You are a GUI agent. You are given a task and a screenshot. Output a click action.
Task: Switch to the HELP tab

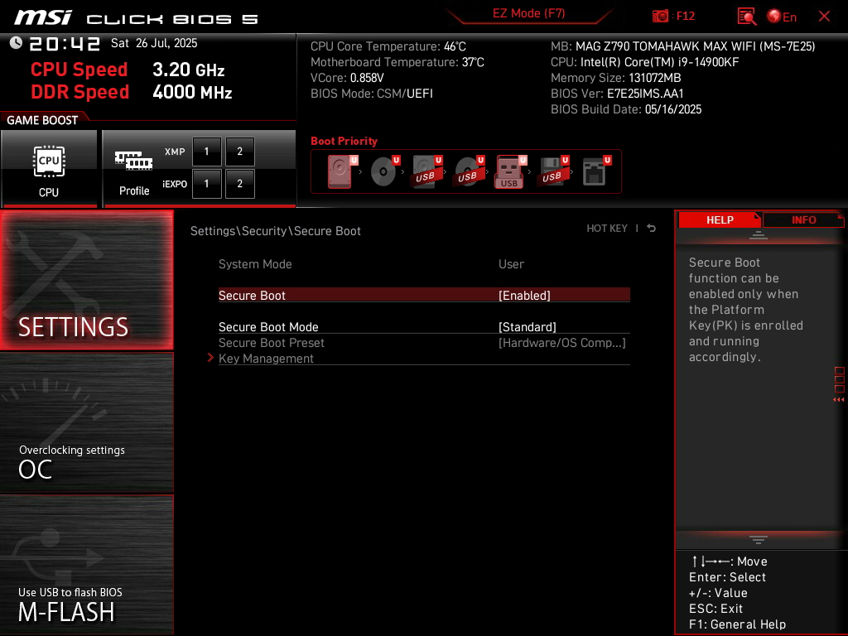(720, 219)
